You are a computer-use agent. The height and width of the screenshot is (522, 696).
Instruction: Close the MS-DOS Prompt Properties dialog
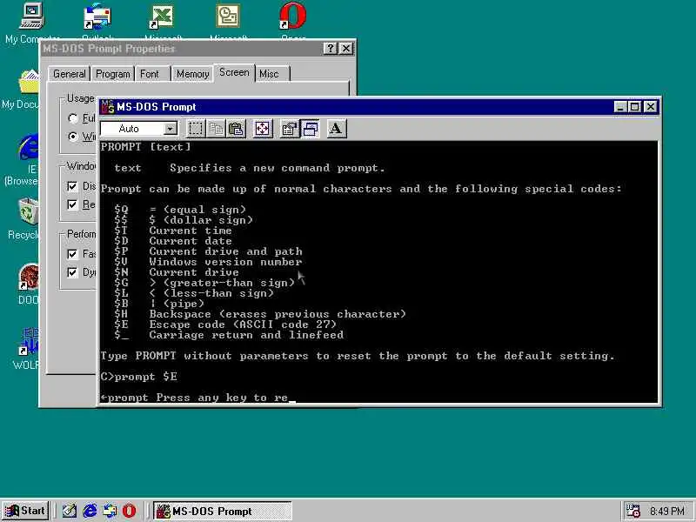tap(346, 49)
